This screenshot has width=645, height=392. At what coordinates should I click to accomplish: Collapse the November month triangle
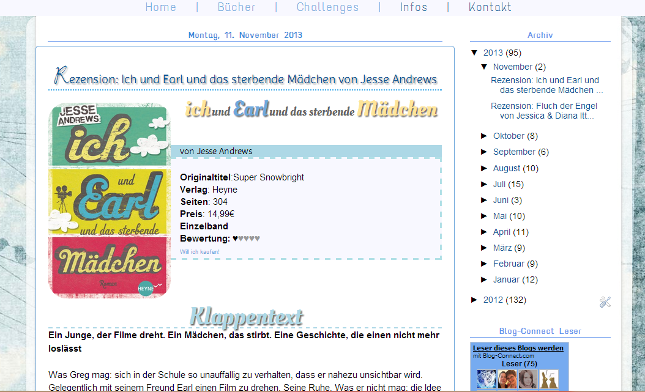point(484,67)
